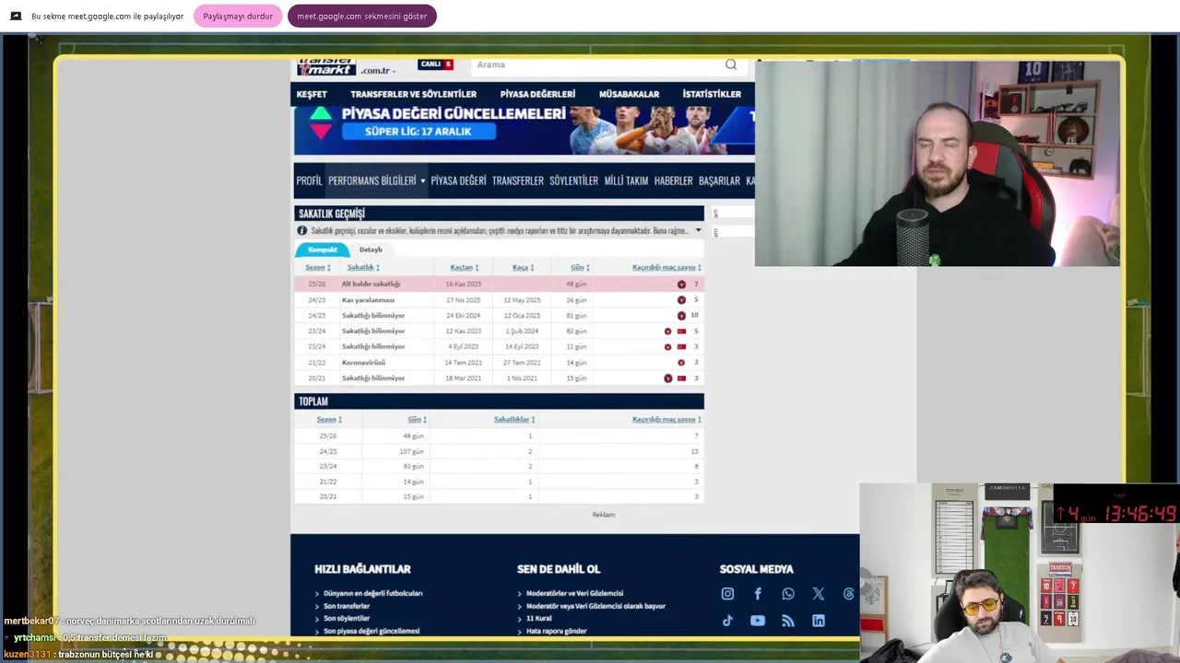Click the screen share icon in sharing bar
The image size is (1180, 663).
pos(15,16)
